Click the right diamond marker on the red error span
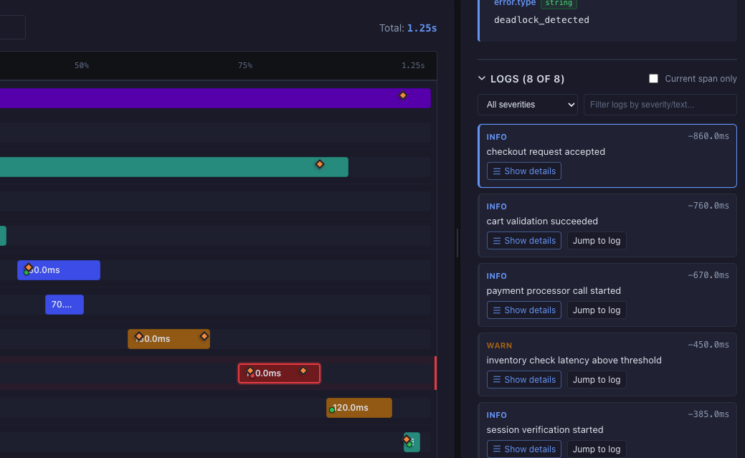Screen dimensions: 745x458 [x=303, y=371]
